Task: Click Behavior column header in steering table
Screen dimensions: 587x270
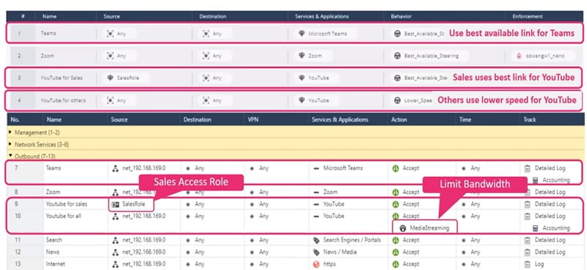Action: tap(401, 16)
